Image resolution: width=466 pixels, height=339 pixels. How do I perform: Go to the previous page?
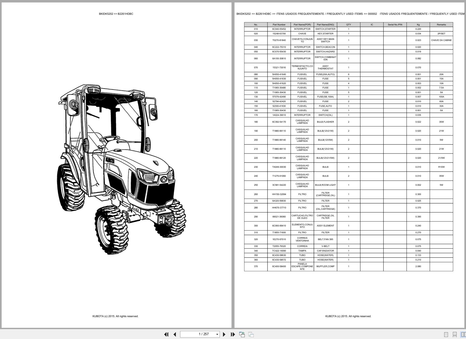click(x=175, y=334)
